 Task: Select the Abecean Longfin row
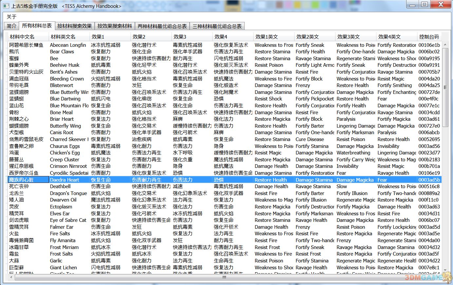[225, 45]
